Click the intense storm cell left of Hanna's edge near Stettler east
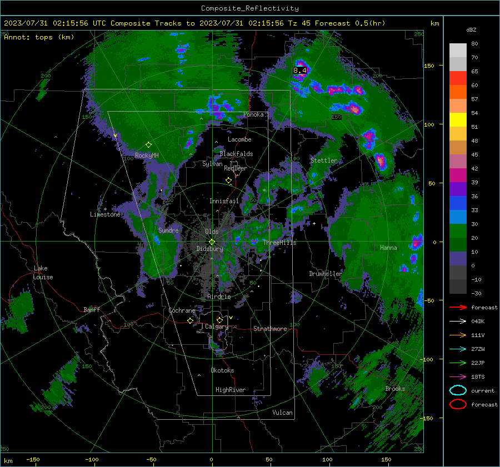The image size is (500, 467). pos(380,161)
